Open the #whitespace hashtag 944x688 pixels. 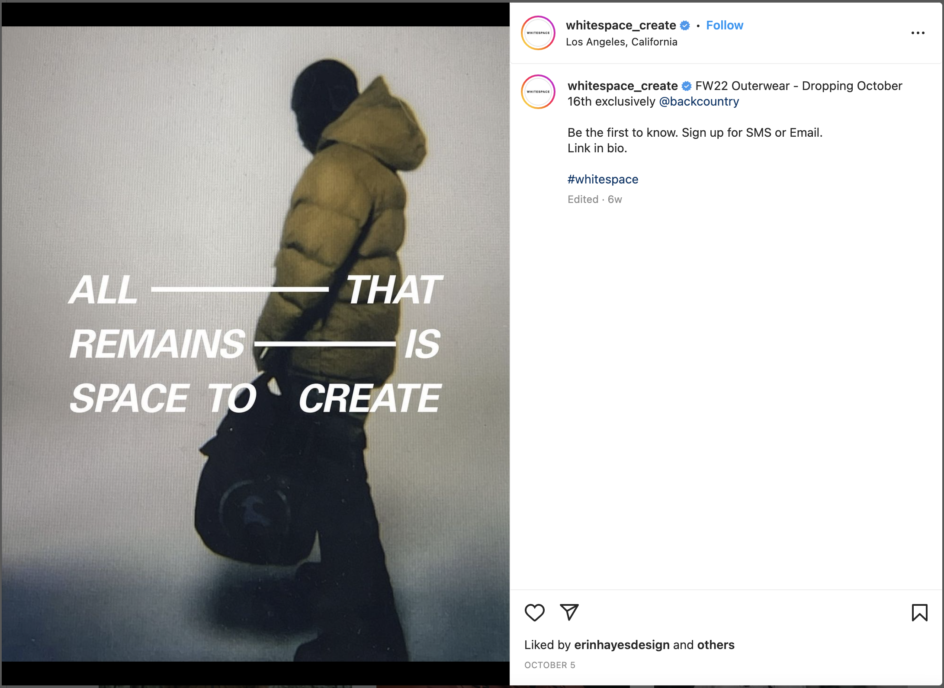click(x=603, y=179)
